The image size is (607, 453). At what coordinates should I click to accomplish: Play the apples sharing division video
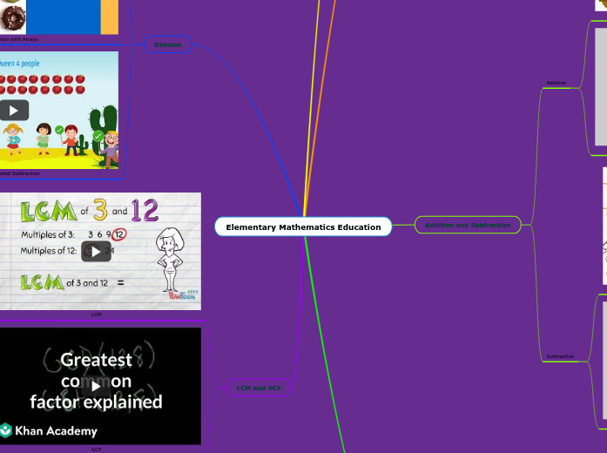click(x=14, y=111)
